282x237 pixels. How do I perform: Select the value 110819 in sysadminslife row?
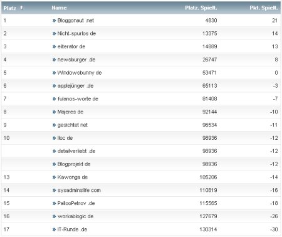point(208,190)
